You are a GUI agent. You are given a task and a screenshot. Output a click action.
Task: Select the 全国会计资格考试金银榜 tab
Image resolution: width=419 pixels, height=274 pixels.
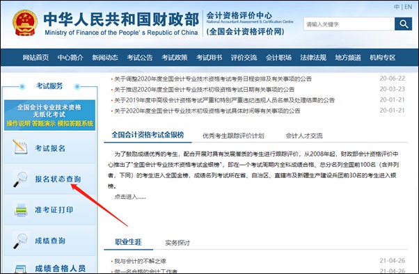click(x=148, y=135)
